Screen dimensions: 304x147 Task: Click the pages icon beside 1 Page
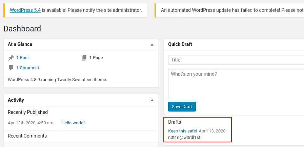[x=84, y=58]
